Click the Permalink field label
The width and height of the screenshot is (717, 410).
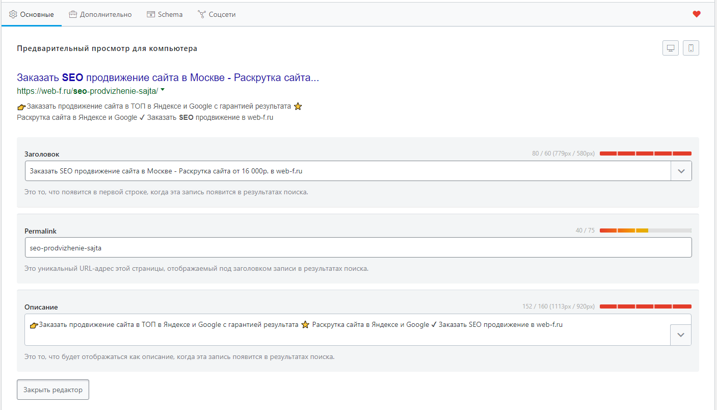[41, 231]
